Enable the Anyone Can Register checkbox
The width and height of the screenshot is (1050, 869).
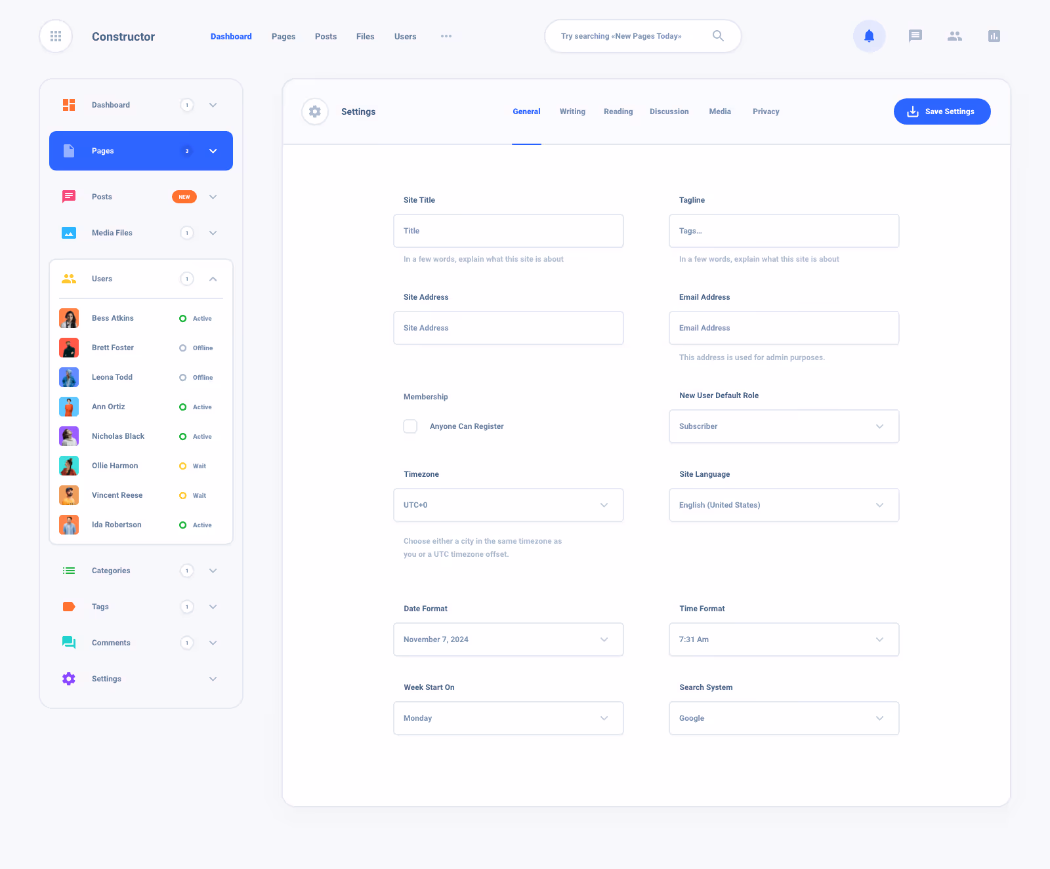410,426
